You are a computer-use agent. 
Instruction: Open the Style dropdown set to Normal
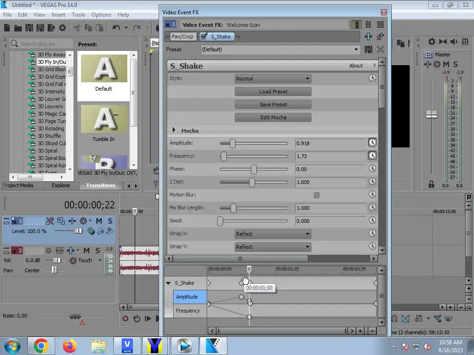[x=273, y=79]
